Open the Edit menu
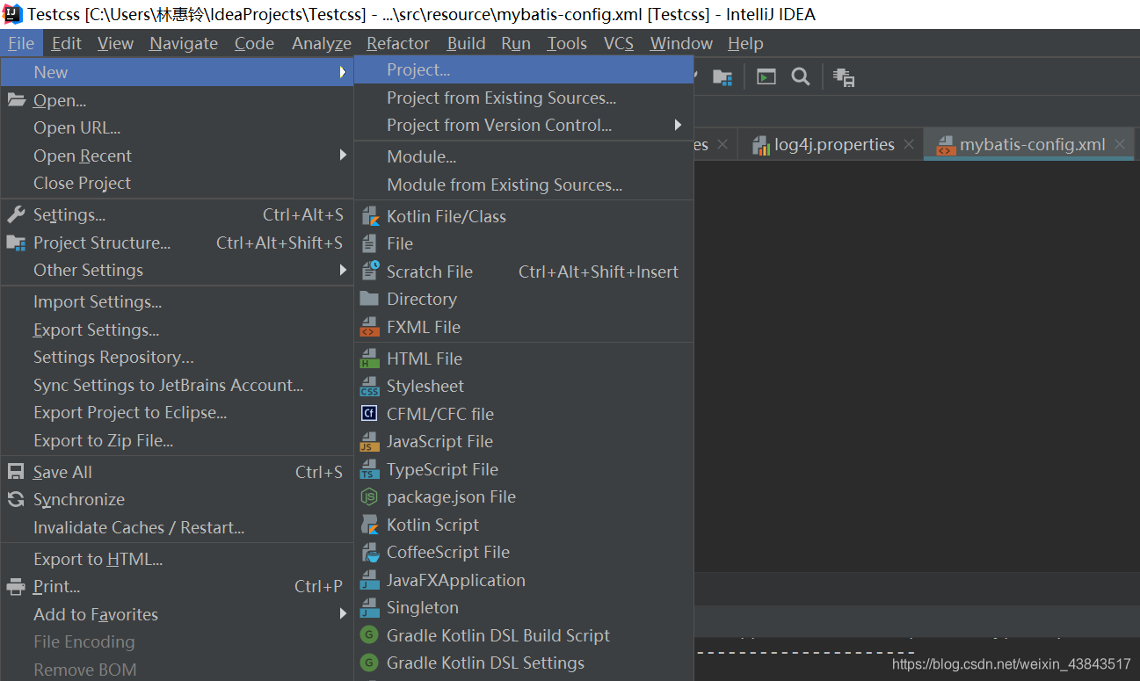This screenshot has height=681, width=1140. (x=66, y=43)
